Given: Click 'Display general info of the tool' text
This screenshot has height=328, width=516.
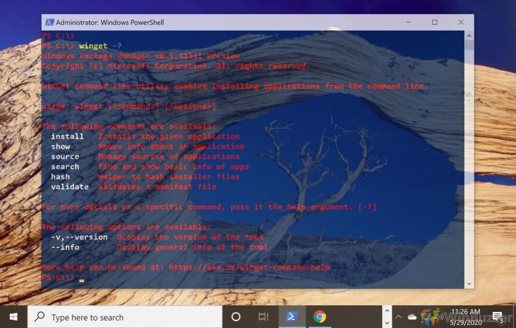Looking at the screenshot, I should [x=192, y=247].
